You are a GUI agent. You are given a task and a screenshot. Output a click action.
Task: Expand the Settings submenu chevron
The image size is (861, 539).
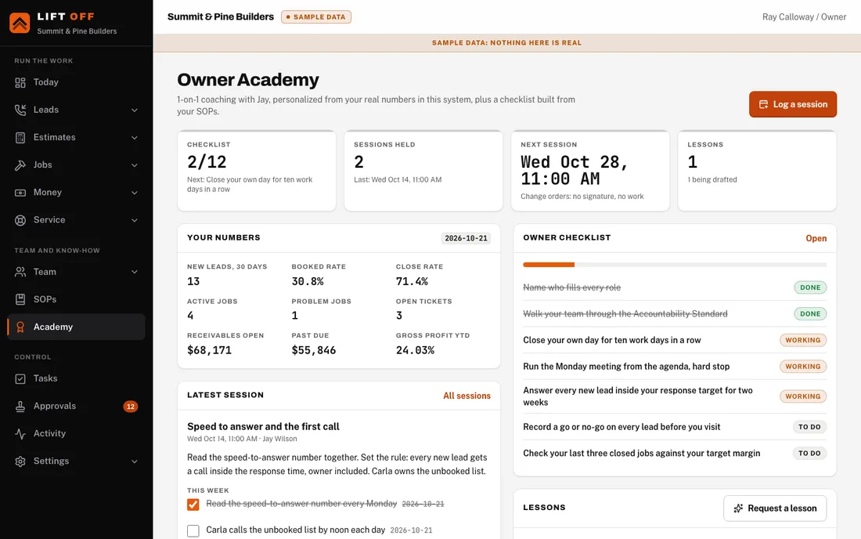click(x=135, y=461)
